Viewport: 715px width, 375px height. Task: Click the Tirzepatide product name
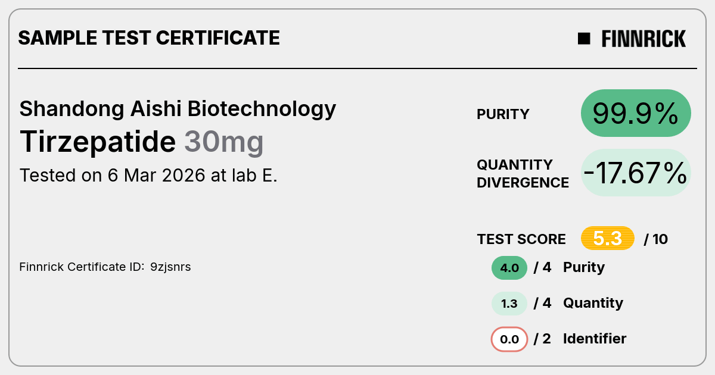tap(98, 142)
